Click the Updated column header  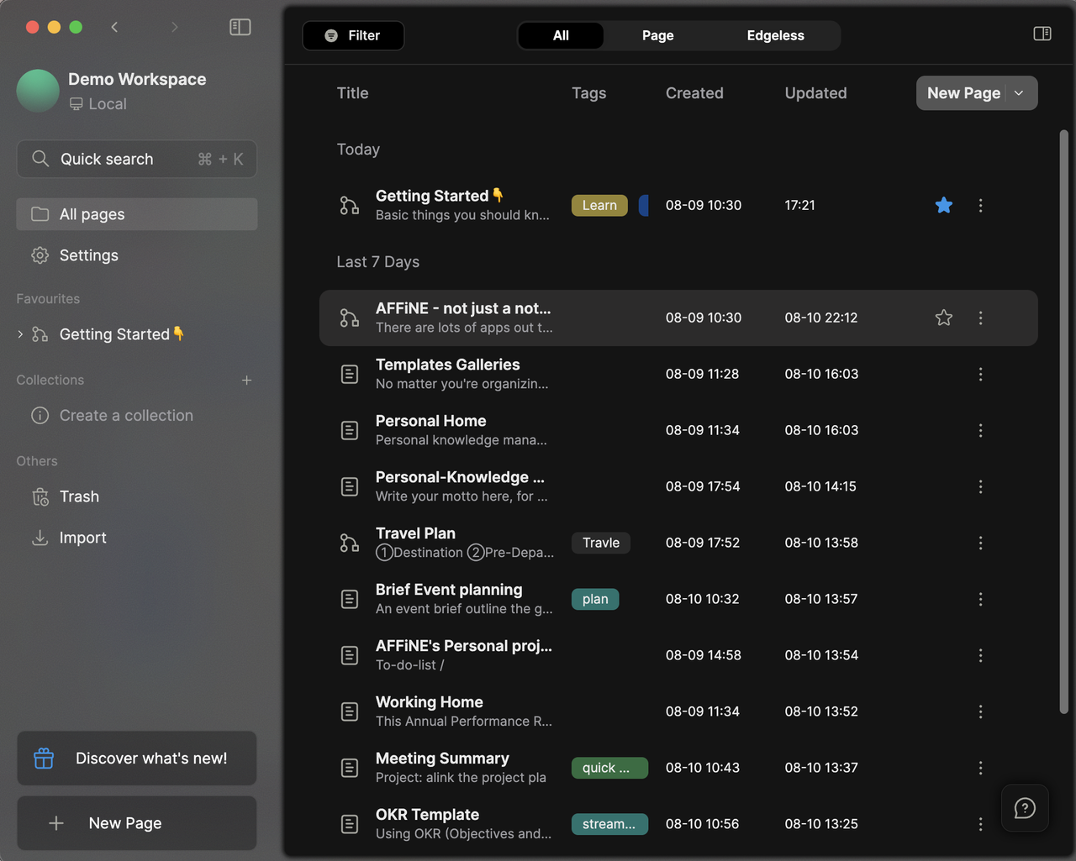[x=815, y=93]
